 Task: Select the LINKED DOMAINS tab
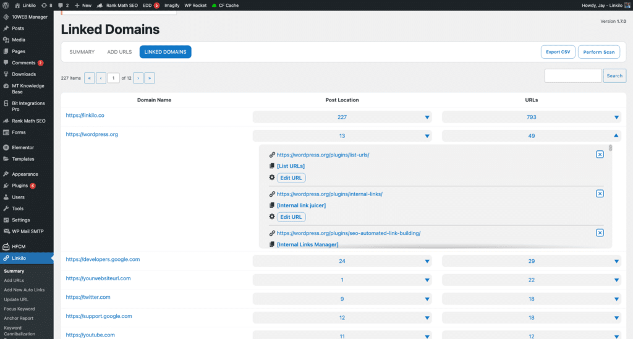(x=166, y=52)
